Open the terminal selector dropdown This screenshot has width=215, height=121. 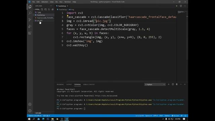tap(155, 84)
